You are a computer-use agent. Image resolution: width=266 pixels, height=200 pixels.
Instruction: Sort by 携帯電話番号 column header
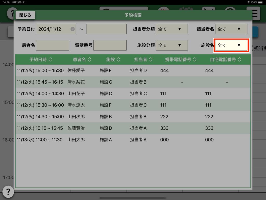coord(181,60)
